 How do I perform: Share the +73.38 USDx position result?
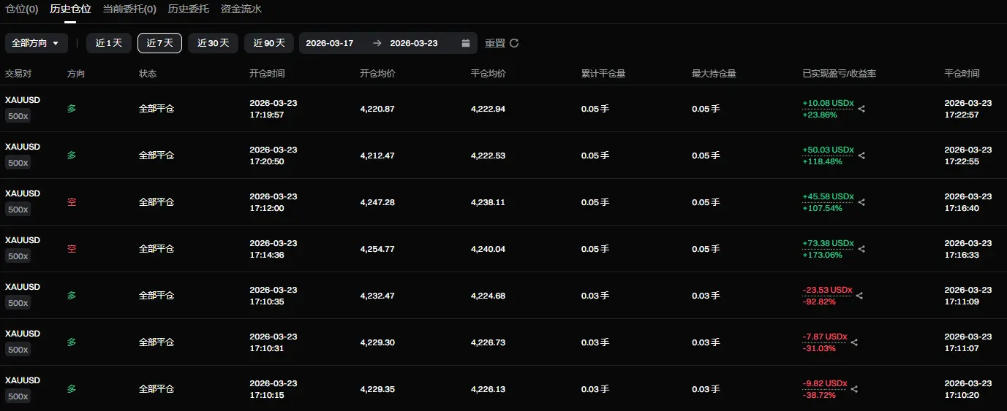pos(861,249)
